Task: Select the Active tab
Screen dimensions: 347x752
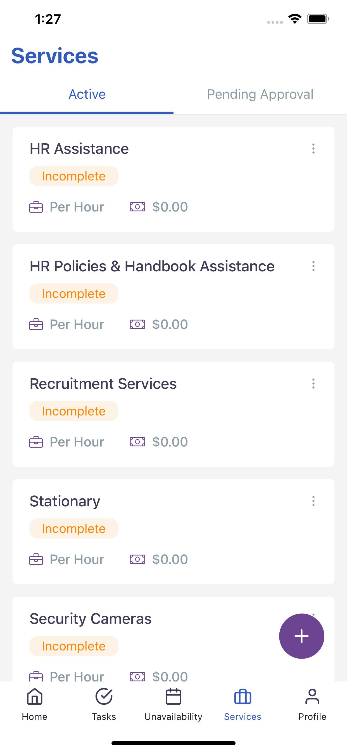Action: click(x=87, y=94)
